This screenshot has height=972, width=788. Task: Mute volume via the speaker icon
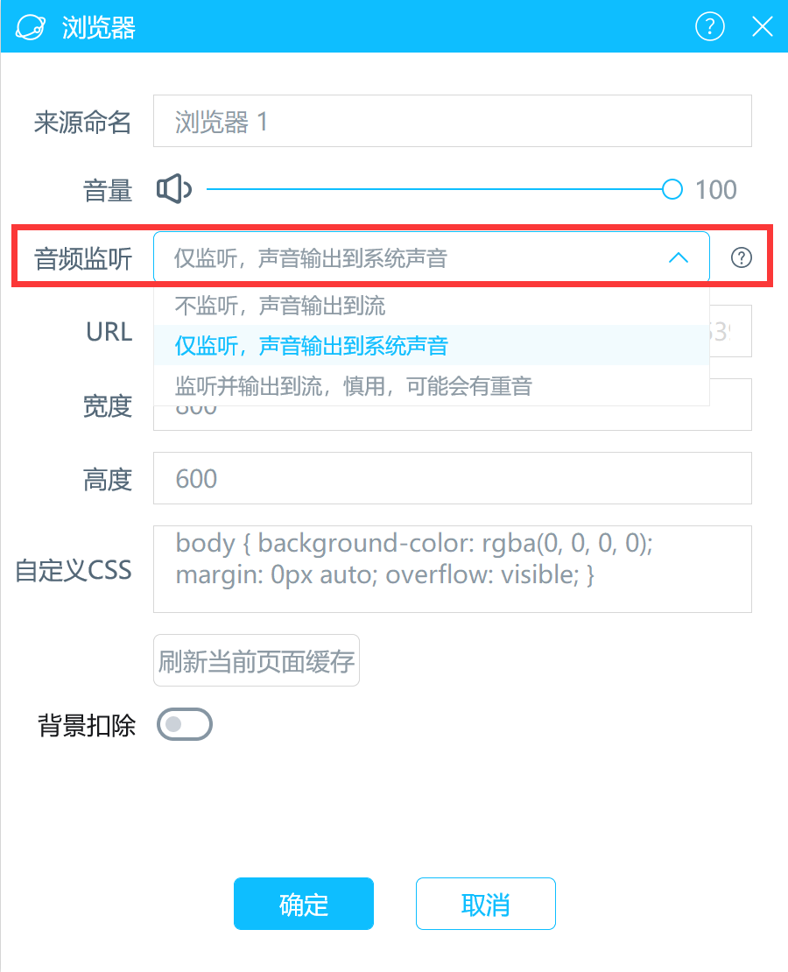point(173,189)
